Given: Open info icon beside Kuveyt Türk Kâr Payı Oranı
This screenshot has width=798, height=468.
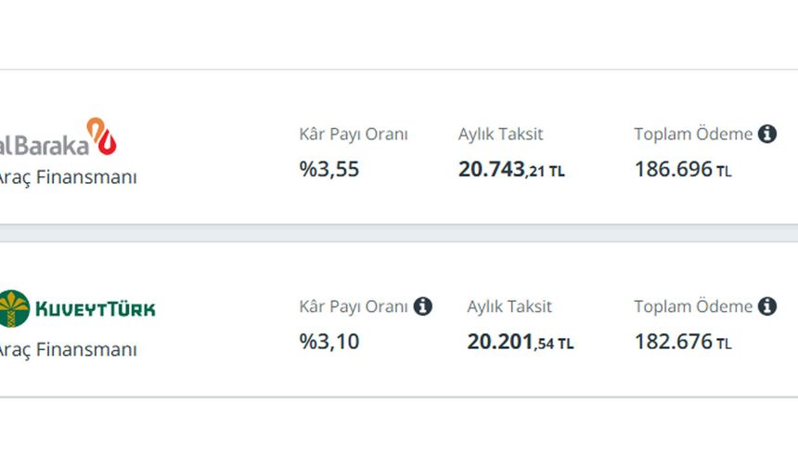Looking at the screenshot, I should point(422,306).
